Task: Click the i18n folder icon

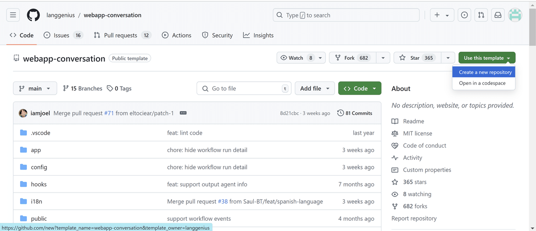Action: (x=23, y=202)
